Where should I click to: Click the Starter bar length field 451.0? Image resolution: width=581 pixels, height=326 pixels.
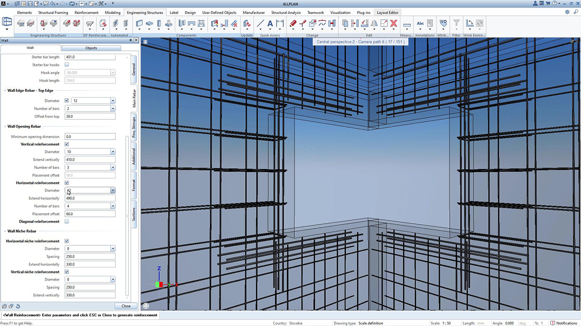coord(90,57)
